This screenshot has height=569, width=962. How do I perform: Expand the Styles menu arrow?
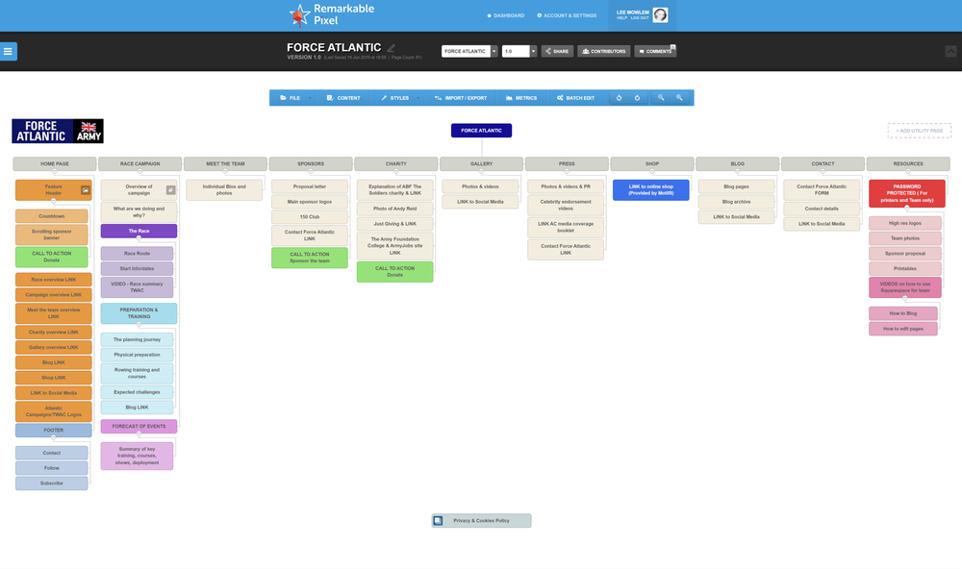(418, 98)
